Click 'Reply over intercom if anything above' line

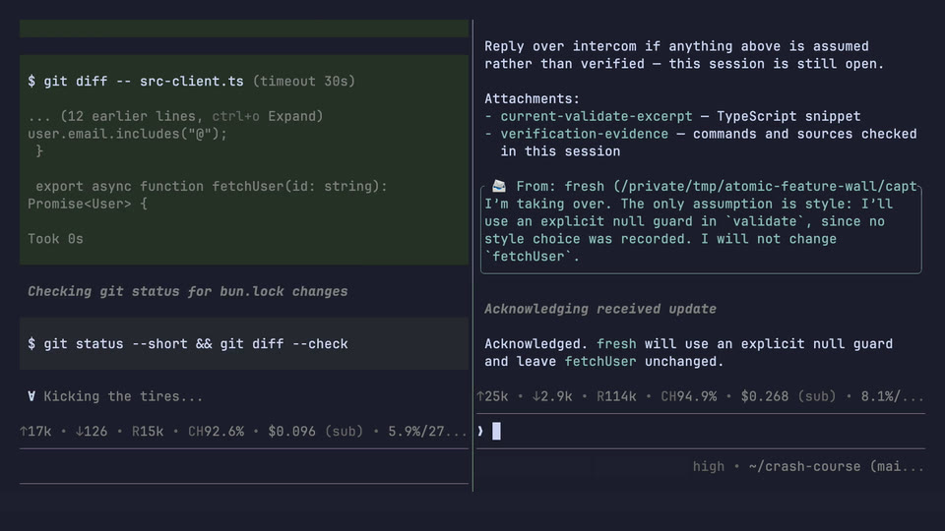(x=676, y=46)
